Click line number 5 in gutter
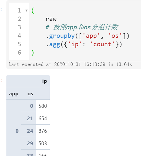 [x=19, y=44]
